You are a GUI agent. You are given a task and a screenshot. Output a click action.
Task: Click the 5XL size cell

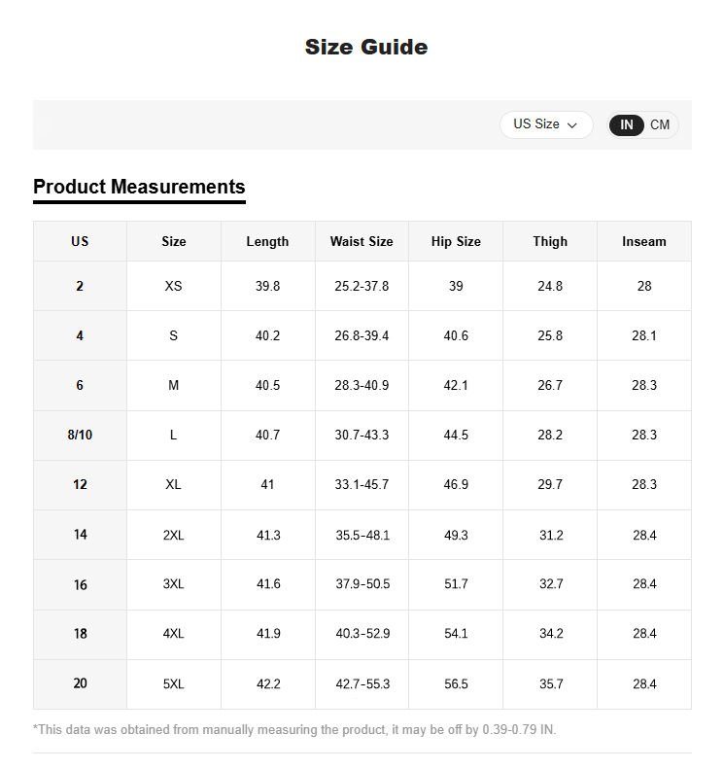(x=173, y=683)
